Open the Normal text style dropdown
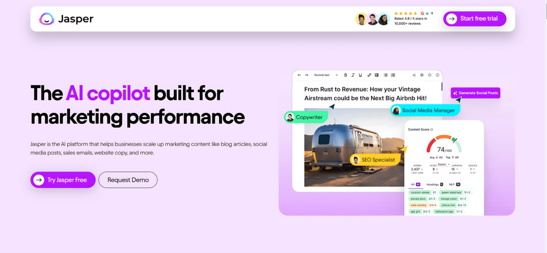Image resolution: width=547 pixels, height=253 pixels. pyautogui.click(x=326, y=75)
